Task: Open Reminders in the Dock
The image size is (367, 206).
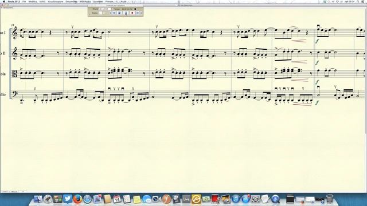Action: (127, 199)
